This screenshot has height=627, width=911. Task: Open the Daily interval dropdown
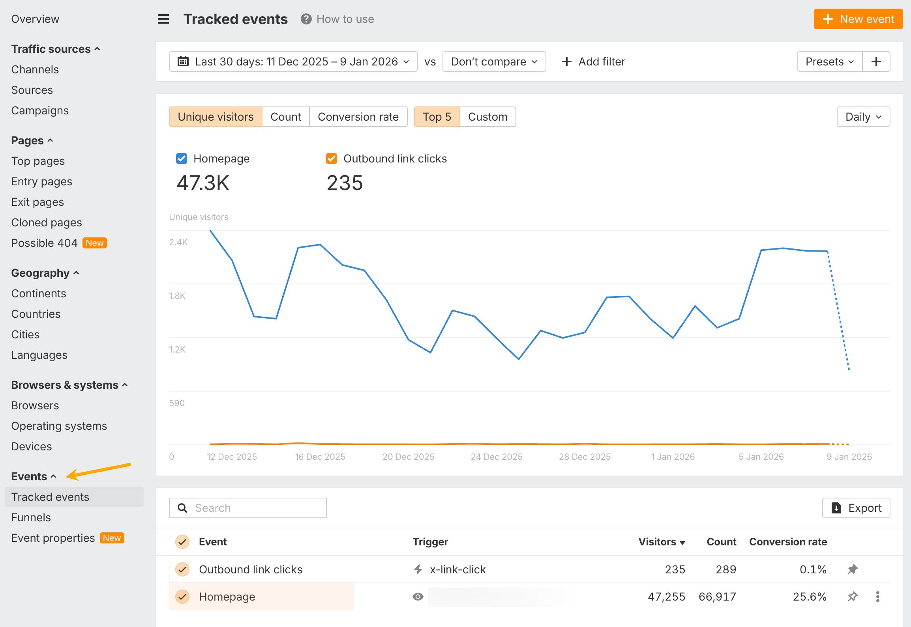[x=863, y=117]
